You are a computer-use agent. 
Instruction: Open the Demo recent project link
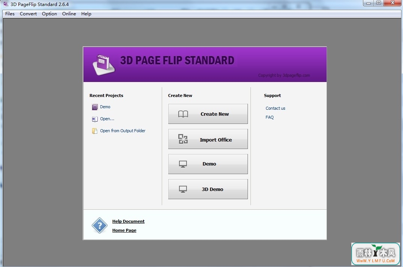pyautogui.click(x=105, y=107)
